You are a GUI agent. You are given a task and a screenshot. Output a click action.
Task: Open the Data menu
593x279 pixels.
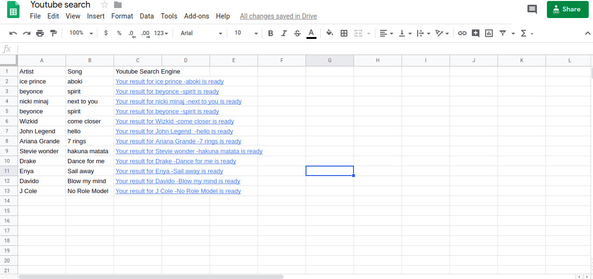pyautogui.click(x=147, y=16)
